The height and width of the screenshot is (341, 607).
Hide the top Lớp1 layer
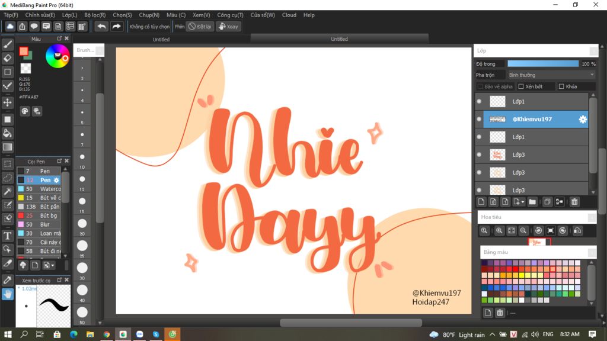479,101
